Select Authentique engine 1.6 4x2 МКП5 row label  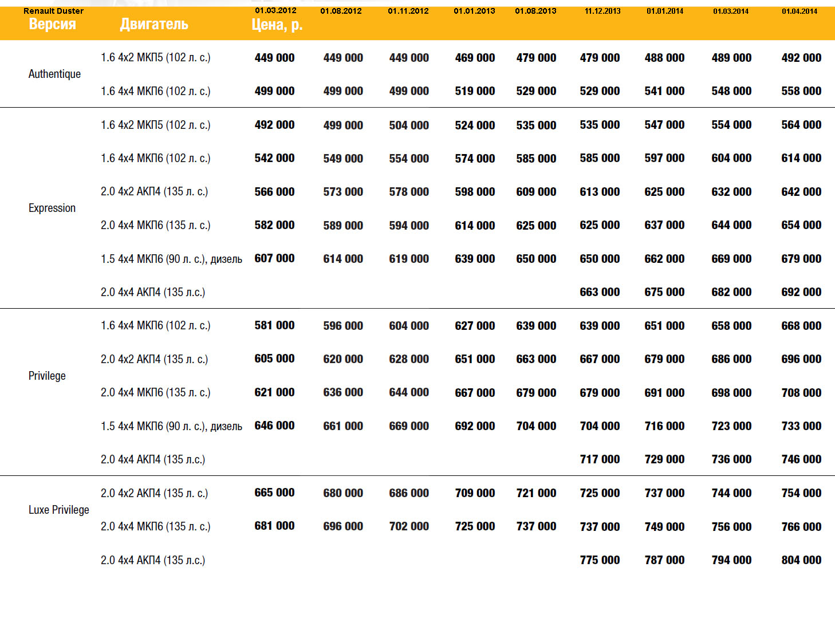click(156, 57)
